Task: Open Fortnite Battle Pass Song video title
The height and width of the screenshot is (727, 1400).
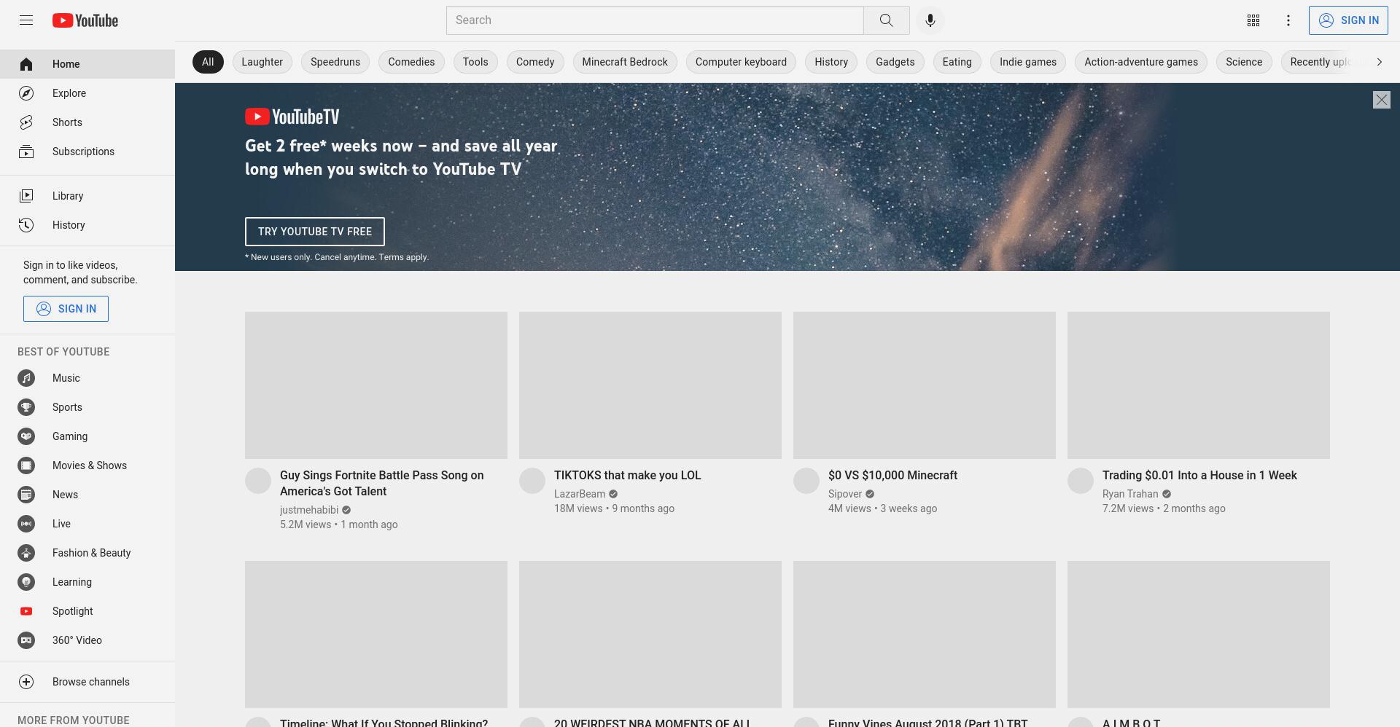Action: tap(382, 483)
